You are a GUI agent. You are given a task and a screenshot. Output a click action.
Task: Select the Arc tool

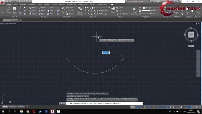20,10
